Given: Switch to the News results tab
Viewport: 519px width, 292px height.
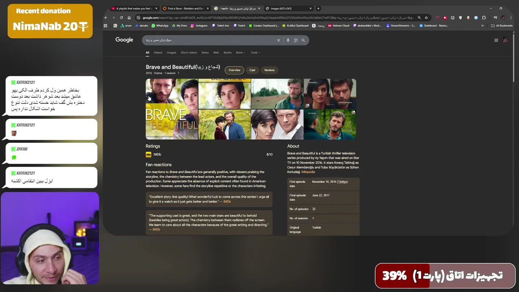Looking at the screenshot, I should click(205, 53).
